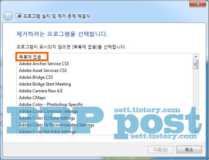Click the 취소 cancel button

189,150
